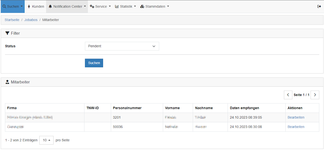Click the logout icon at top right
The width and height of the screenshot is (324, 151).
click(x=319, y=7)
